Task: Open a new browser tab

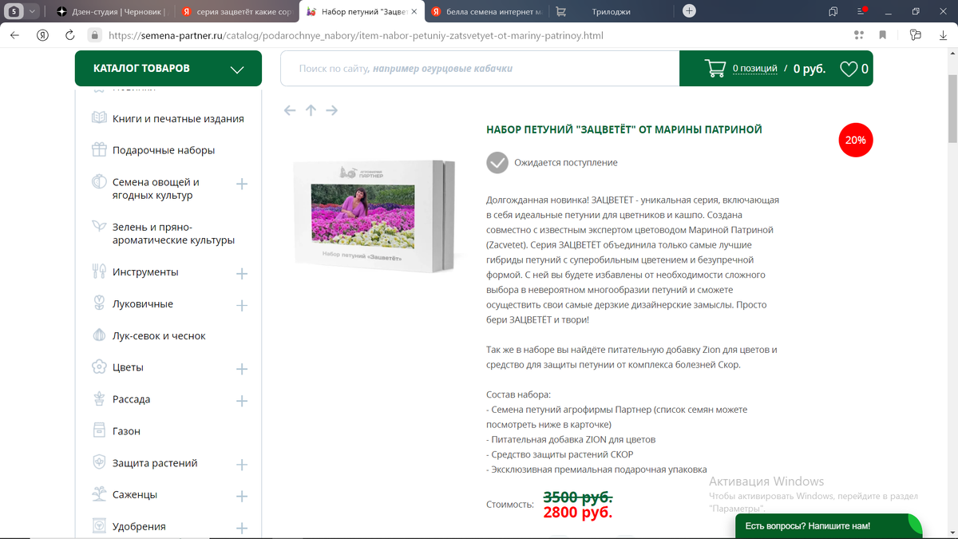Action: 689,11
